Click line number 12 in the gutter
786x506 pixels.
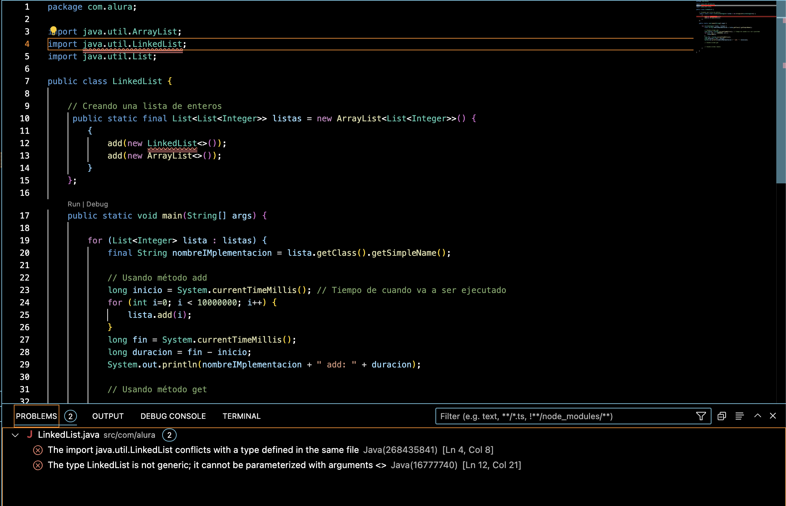click(x=24, y=143)
